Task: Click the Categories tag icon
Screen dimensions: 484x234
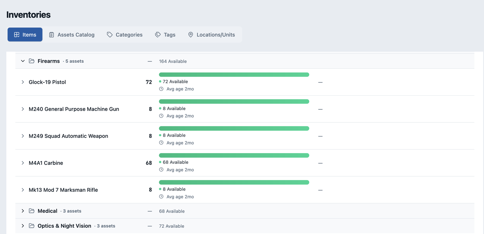Action: click(110, 35)
